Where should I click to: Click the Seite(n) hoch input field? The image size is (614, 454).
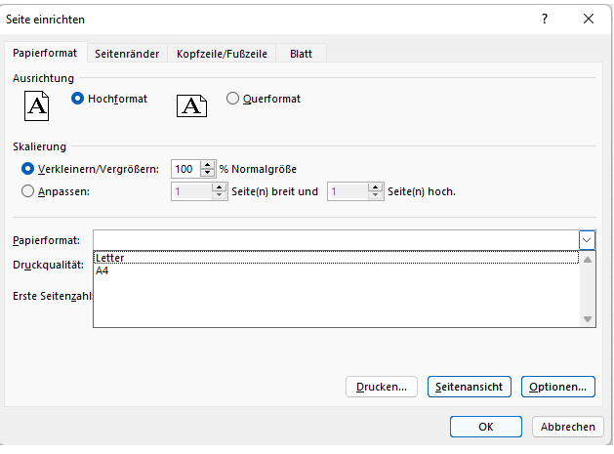[348, 191]
